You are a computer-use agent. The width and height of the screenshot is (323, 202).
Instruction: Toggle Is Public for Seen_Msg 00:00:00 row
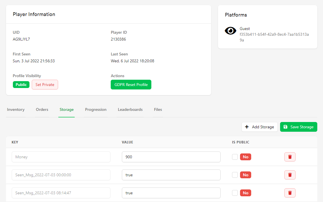[235, 175]
